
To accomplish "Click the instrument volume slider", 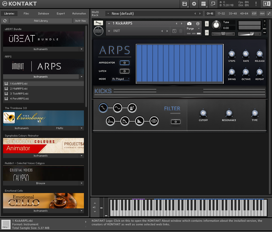I will click(249, 34).
